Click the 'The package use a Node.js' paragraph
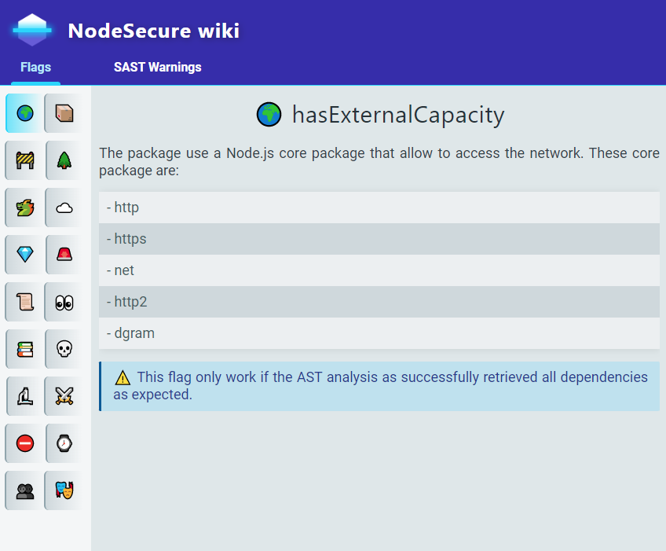Viewport: 666px width, 551px height. click(x=379, y=162)
